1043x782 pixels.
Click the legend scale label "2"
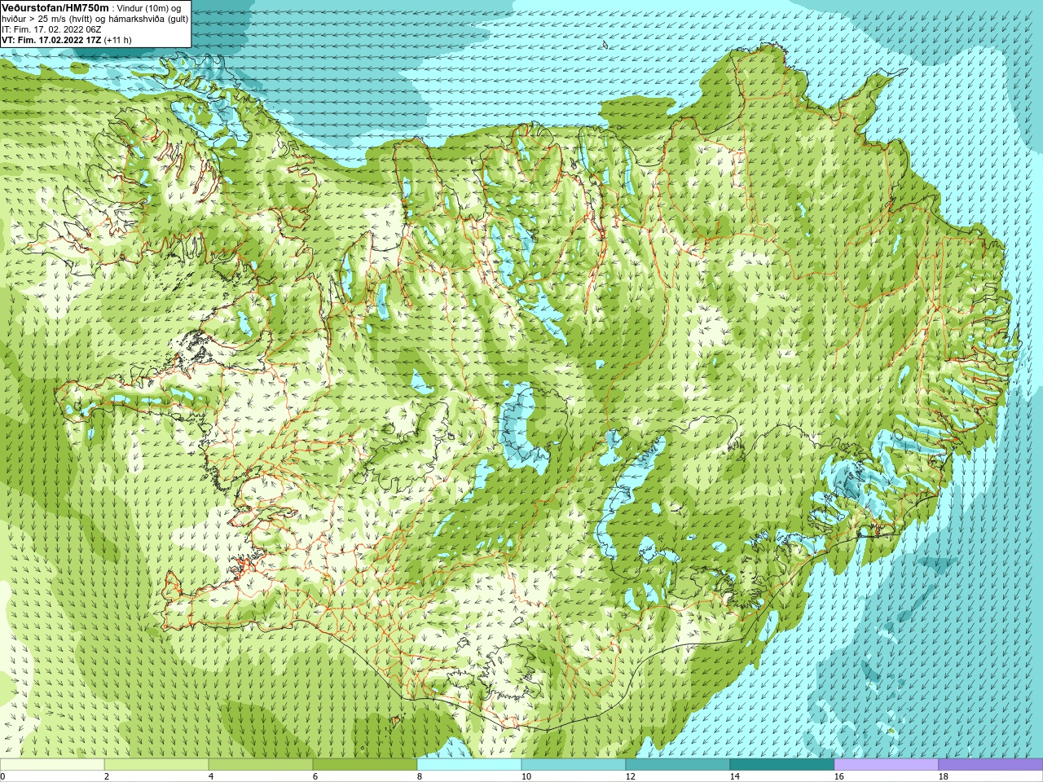point(107,776)
